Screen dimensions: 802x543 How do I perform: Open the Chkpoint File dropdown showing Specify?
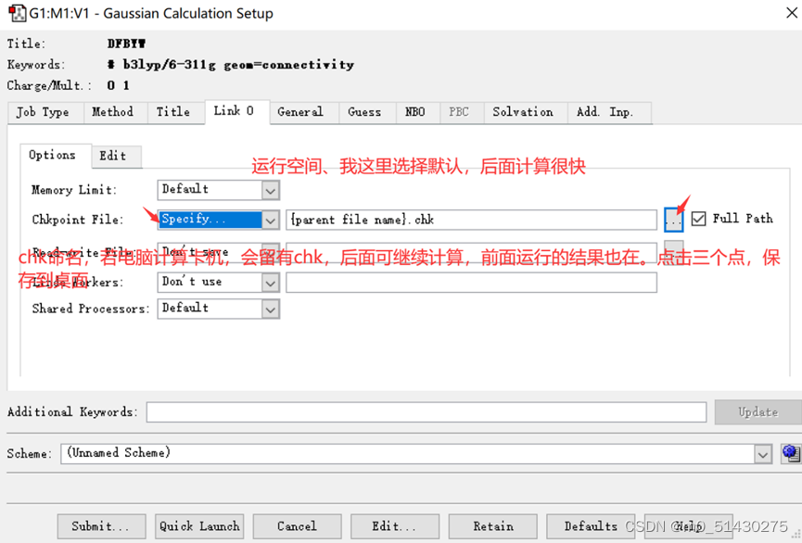(x=269, y=220)
